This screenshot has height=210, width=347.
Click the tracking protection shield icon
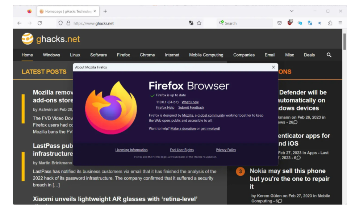point(60,23)
